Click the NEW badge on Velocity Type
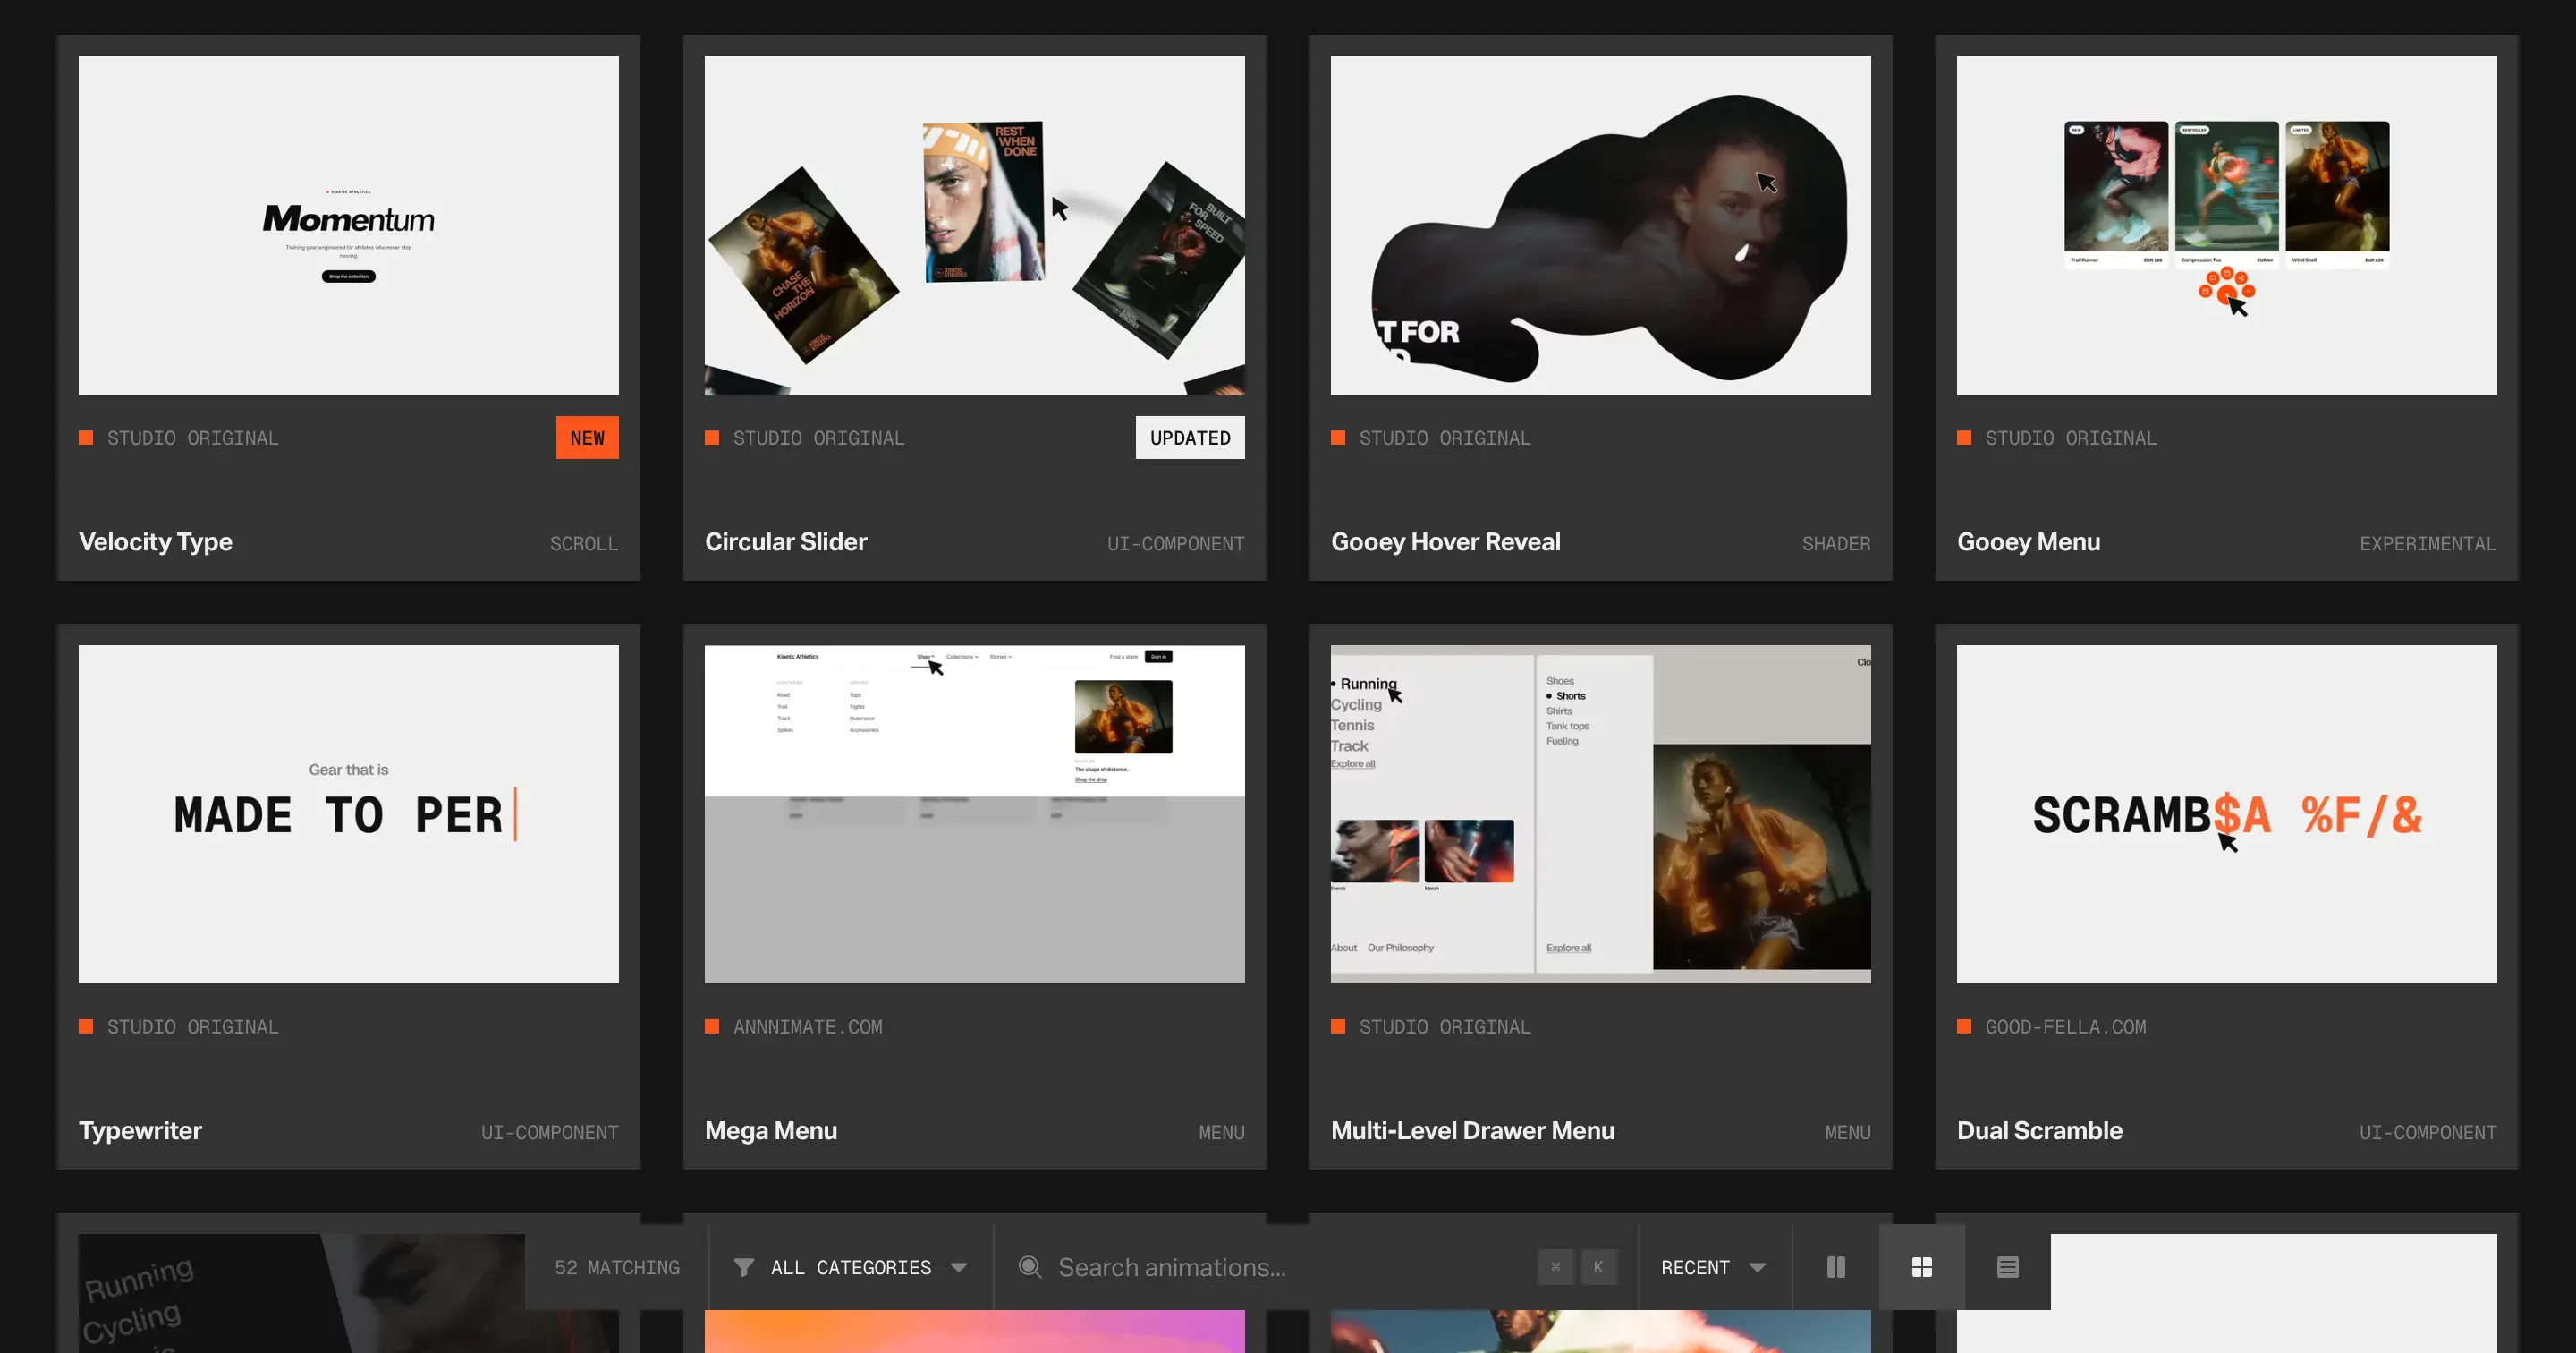Screen dimensions: 2576x1353 point(587,438)
